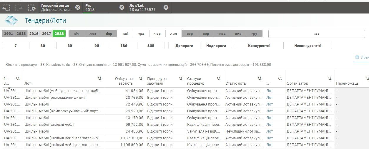
Task: Click the step back selection icon
Action: click(6, 8)
